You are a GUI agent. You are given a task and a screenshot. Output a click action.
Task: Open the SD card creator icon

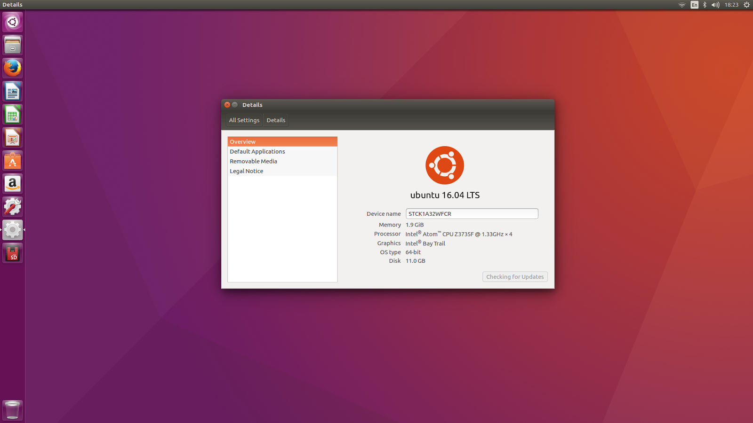[x=13, y=253]
